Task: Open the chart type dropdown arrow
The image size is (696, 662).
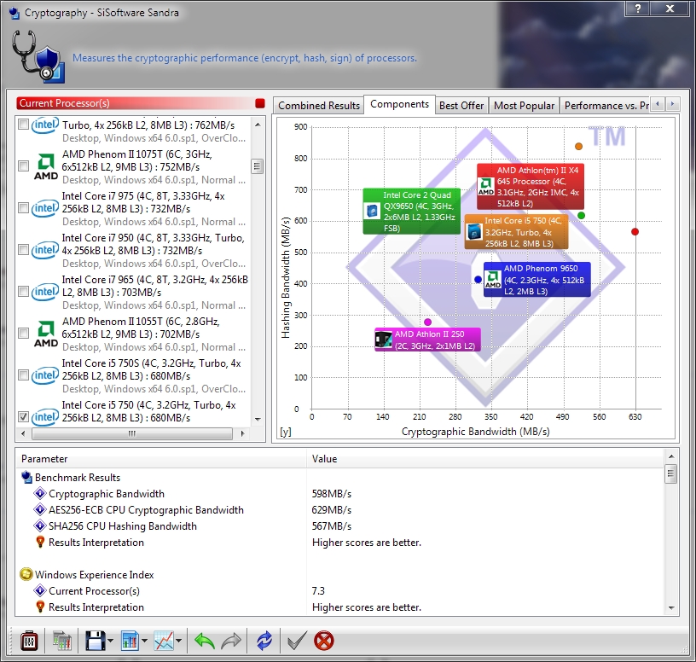Action: (144, 641)
